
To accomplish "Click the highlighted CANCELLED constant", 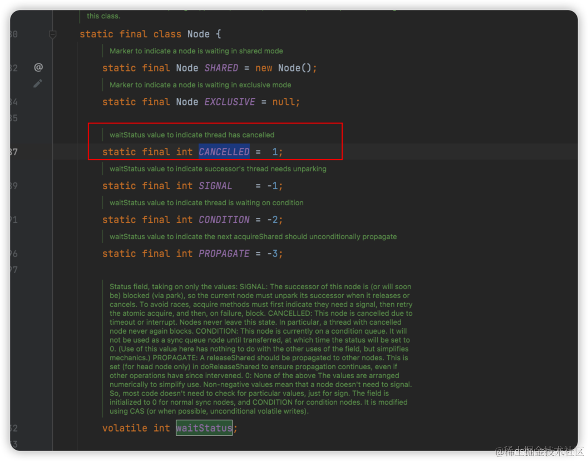I will (224, 152).
